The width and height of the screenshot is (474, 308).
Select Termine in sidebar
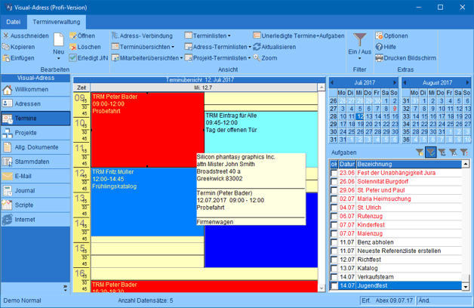(x=35, y=119)
